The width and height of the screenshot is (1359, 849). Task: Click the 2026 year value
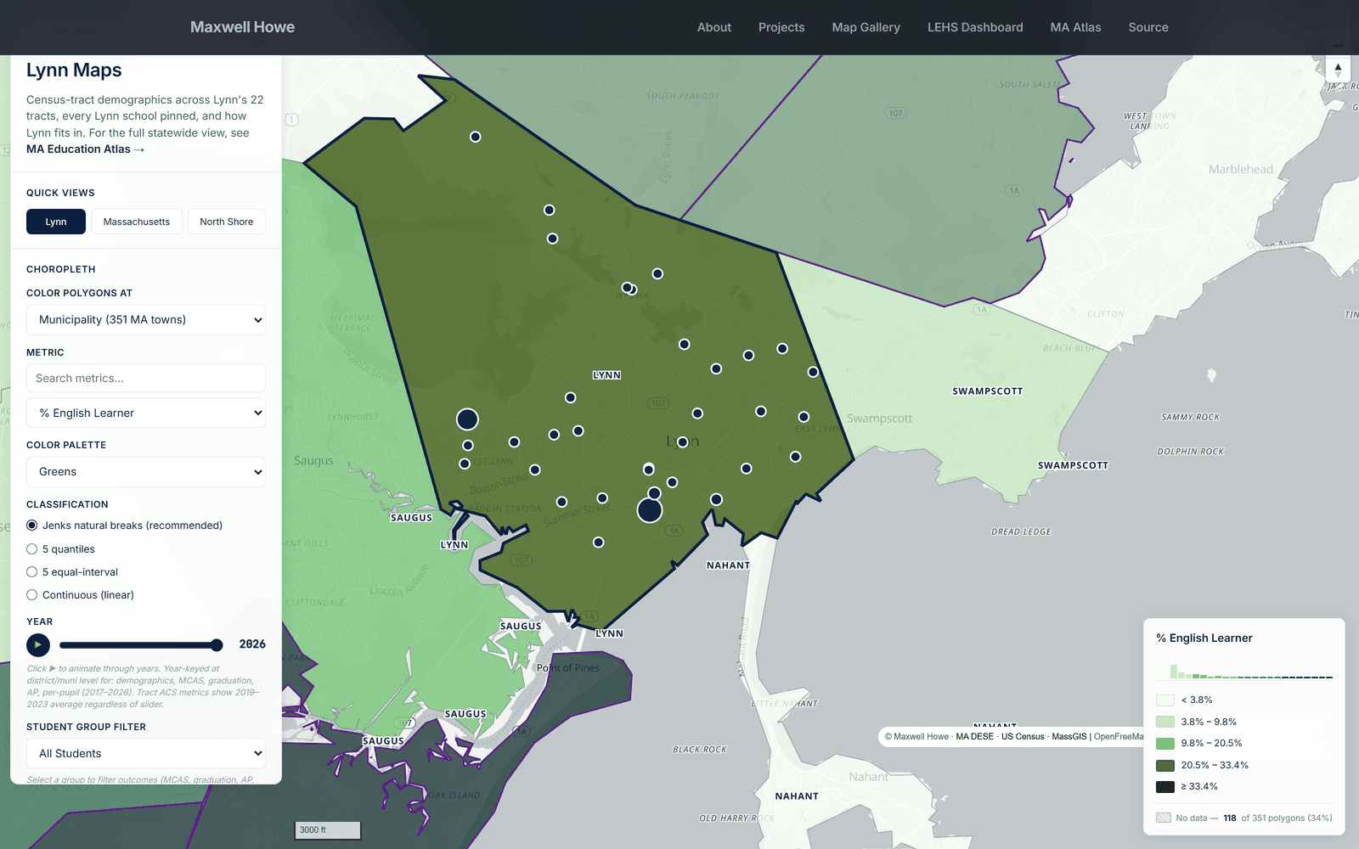point(252,644)
